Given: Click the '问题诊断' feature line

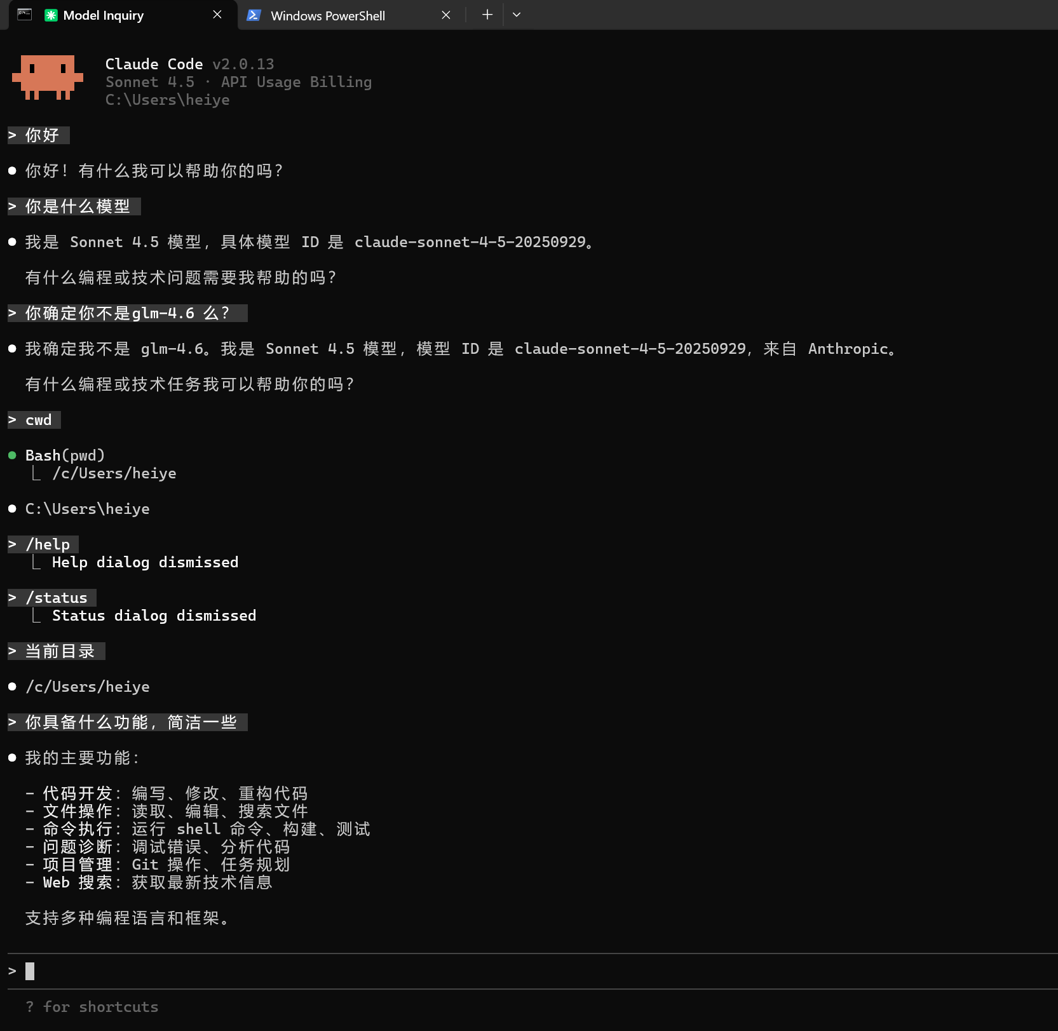Looking at the screenshot, I should pos(158,847).
